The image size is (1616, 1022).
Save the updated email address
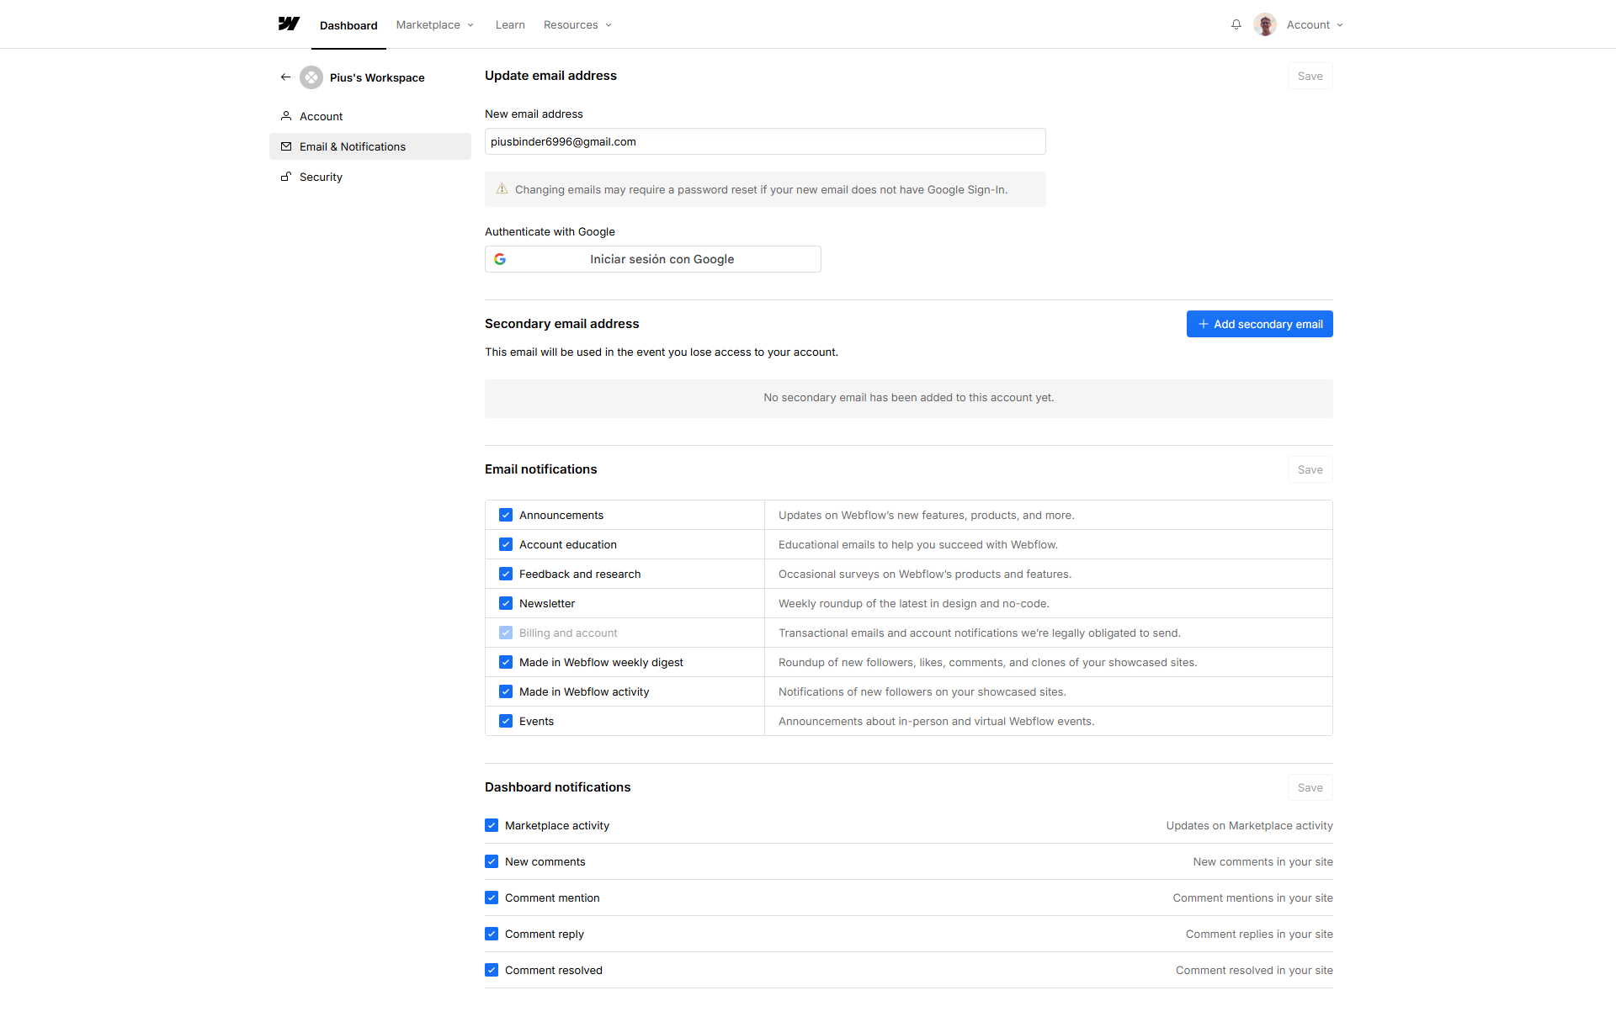pyautogui.click(x=1310, y=76)
